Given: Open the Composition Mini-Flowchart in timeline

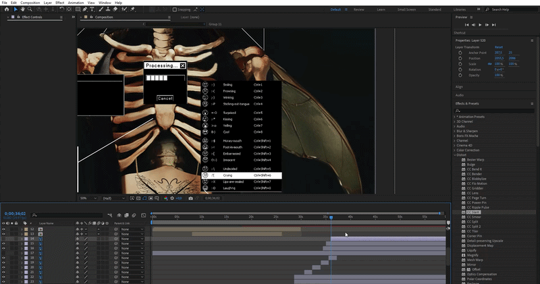Looking at the screenshot, I should pos(110,215).
